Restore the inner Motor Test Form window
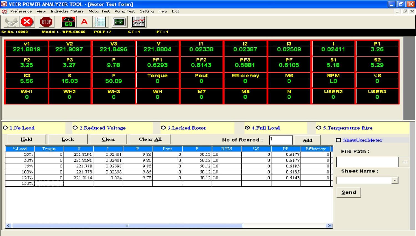The width and height of the screenshot is (416, 236). click(405, 11)
